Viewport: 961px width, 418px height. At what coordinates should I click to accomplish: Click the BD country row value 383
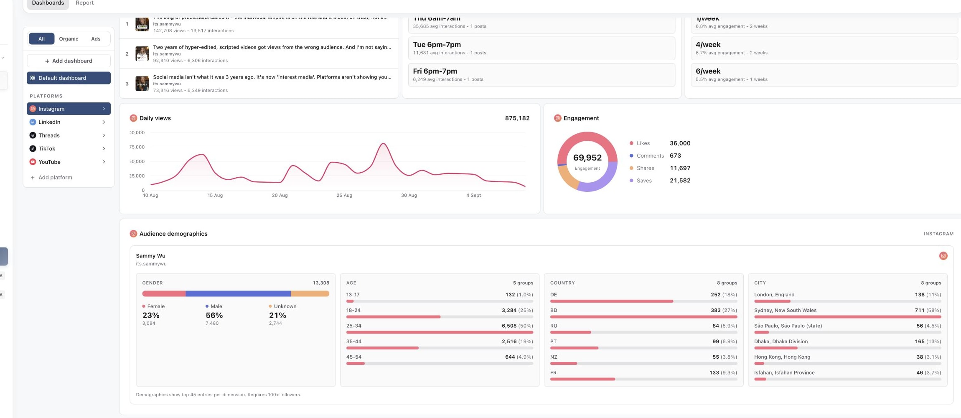(x=715, y=311)
